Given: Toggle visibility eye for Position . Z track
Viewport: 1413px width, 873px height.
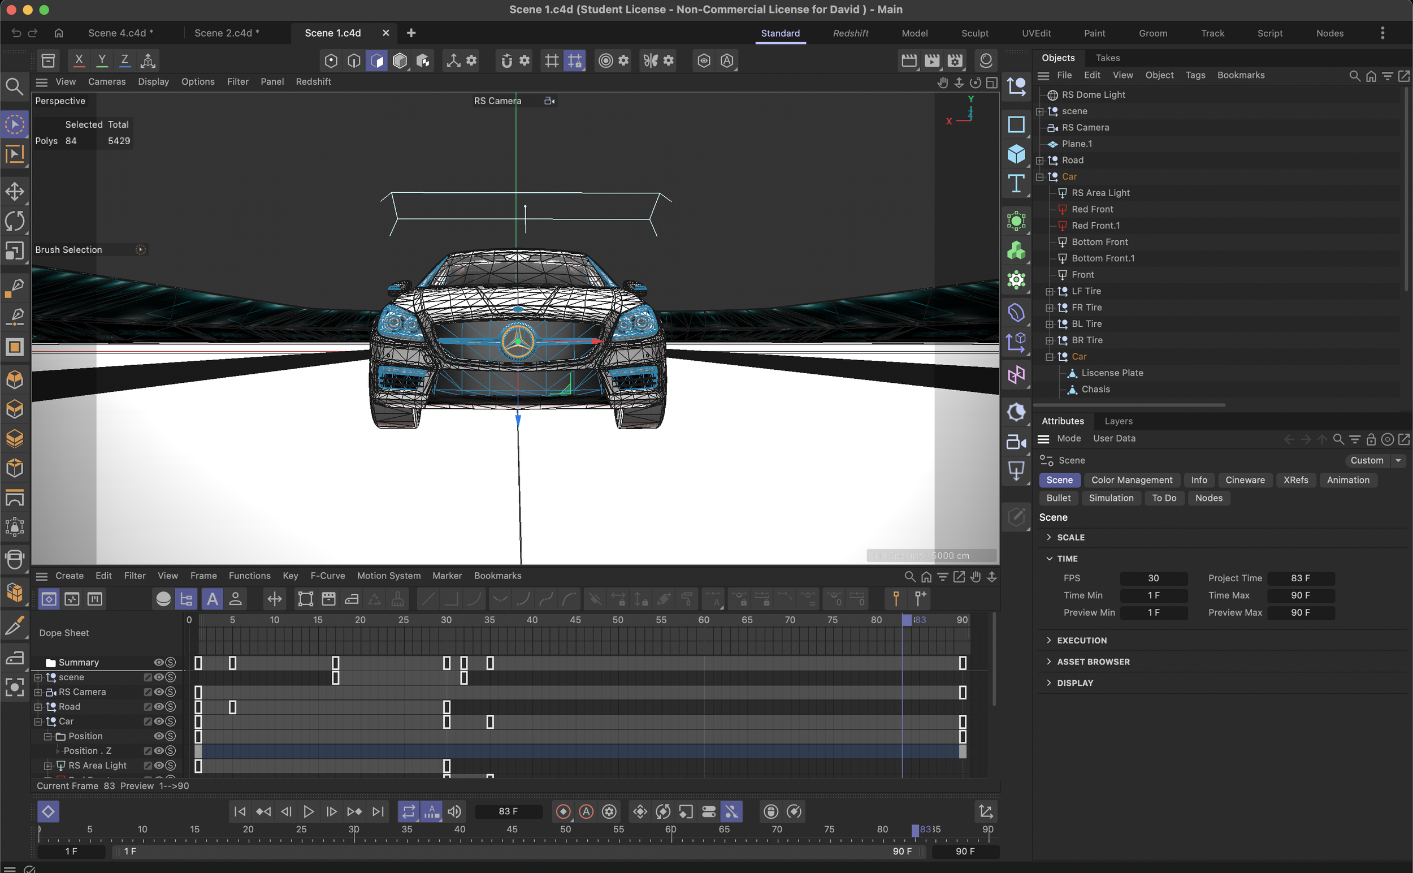Looking at the screenshot, I should click(158, 751).
